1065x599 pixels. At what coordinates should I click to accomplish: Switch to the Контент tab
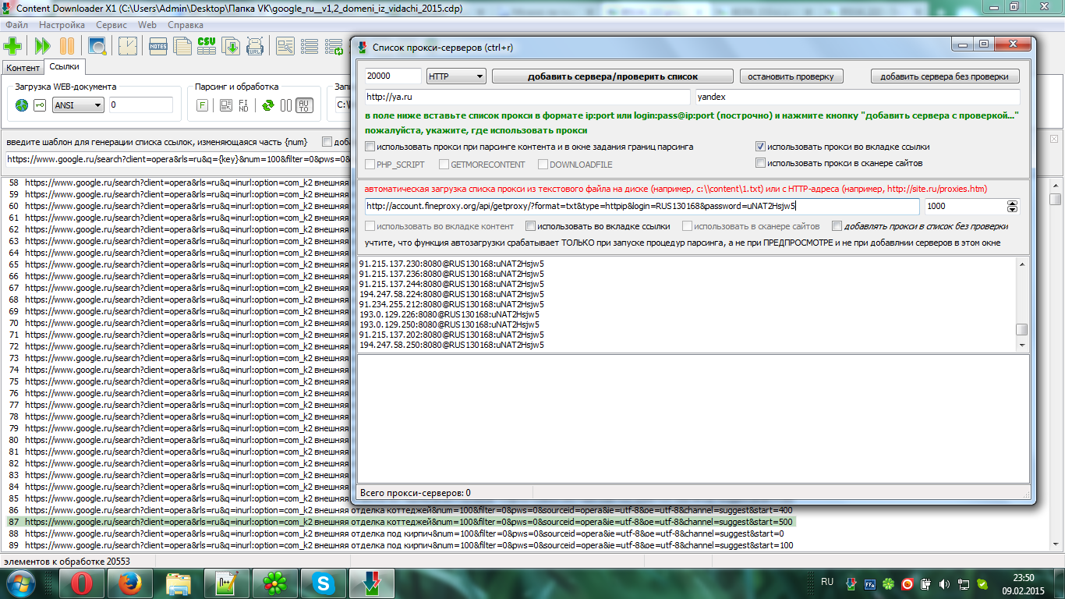point(23,68)
